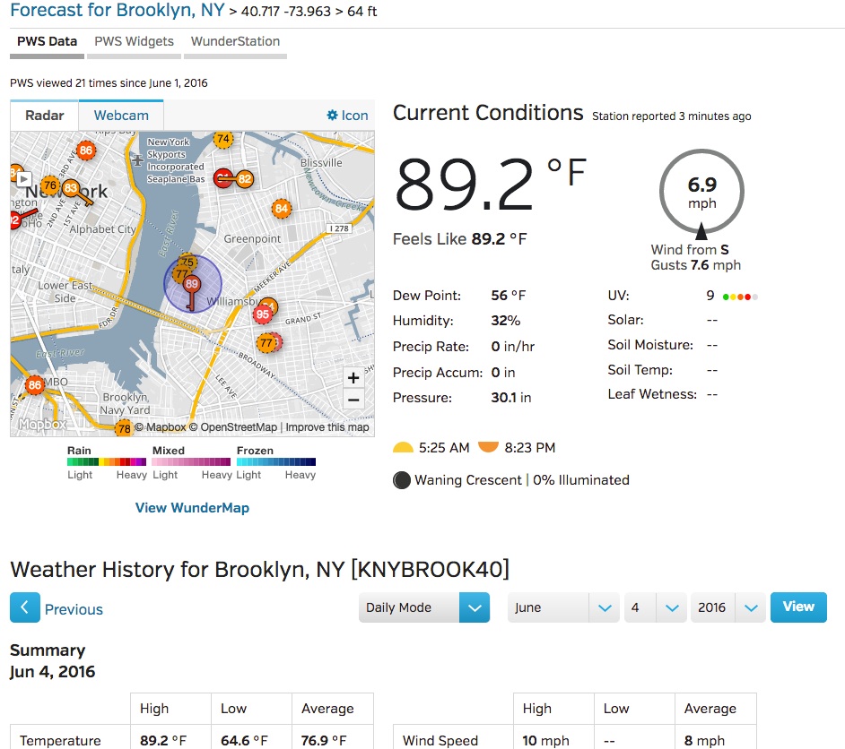Click the seaplane base airport icon
Screen dimensions: 845x749
point(138,159)
